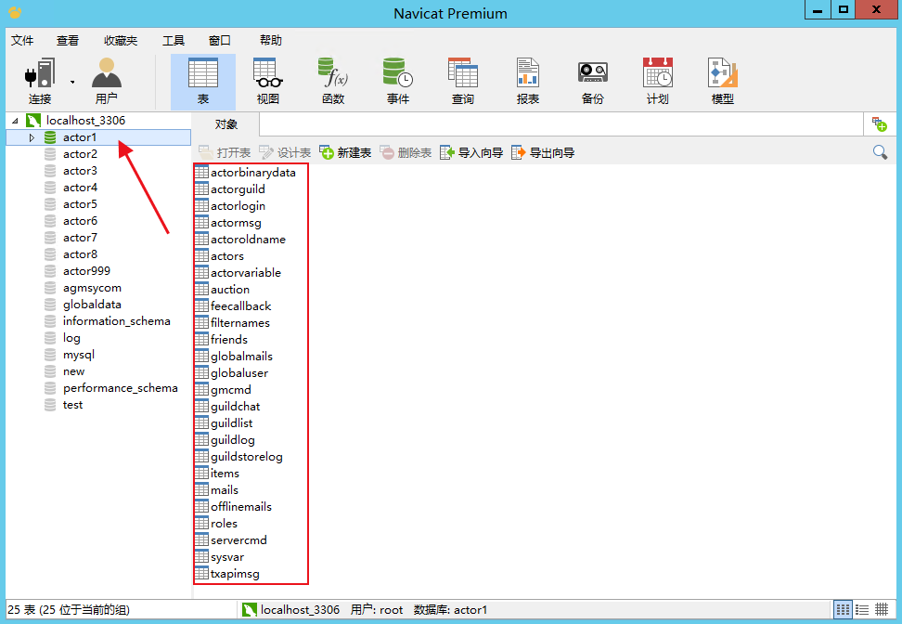Viewport: 902px width, 624px height.
Task: Open the connection dropdown arrow beside 连接
Action: 72,82
